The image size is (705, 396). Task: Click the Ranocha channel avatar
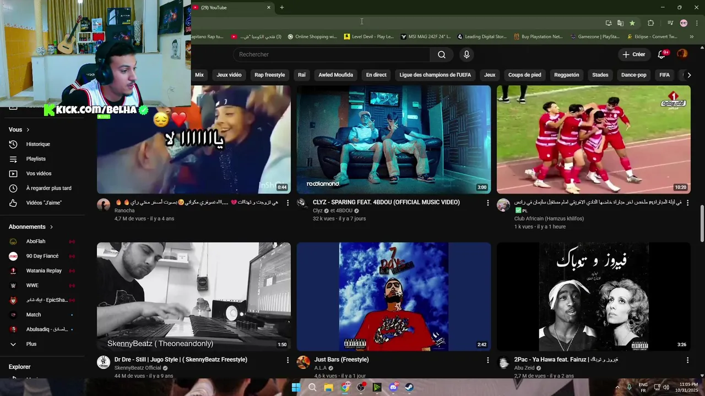pos(104,205)
